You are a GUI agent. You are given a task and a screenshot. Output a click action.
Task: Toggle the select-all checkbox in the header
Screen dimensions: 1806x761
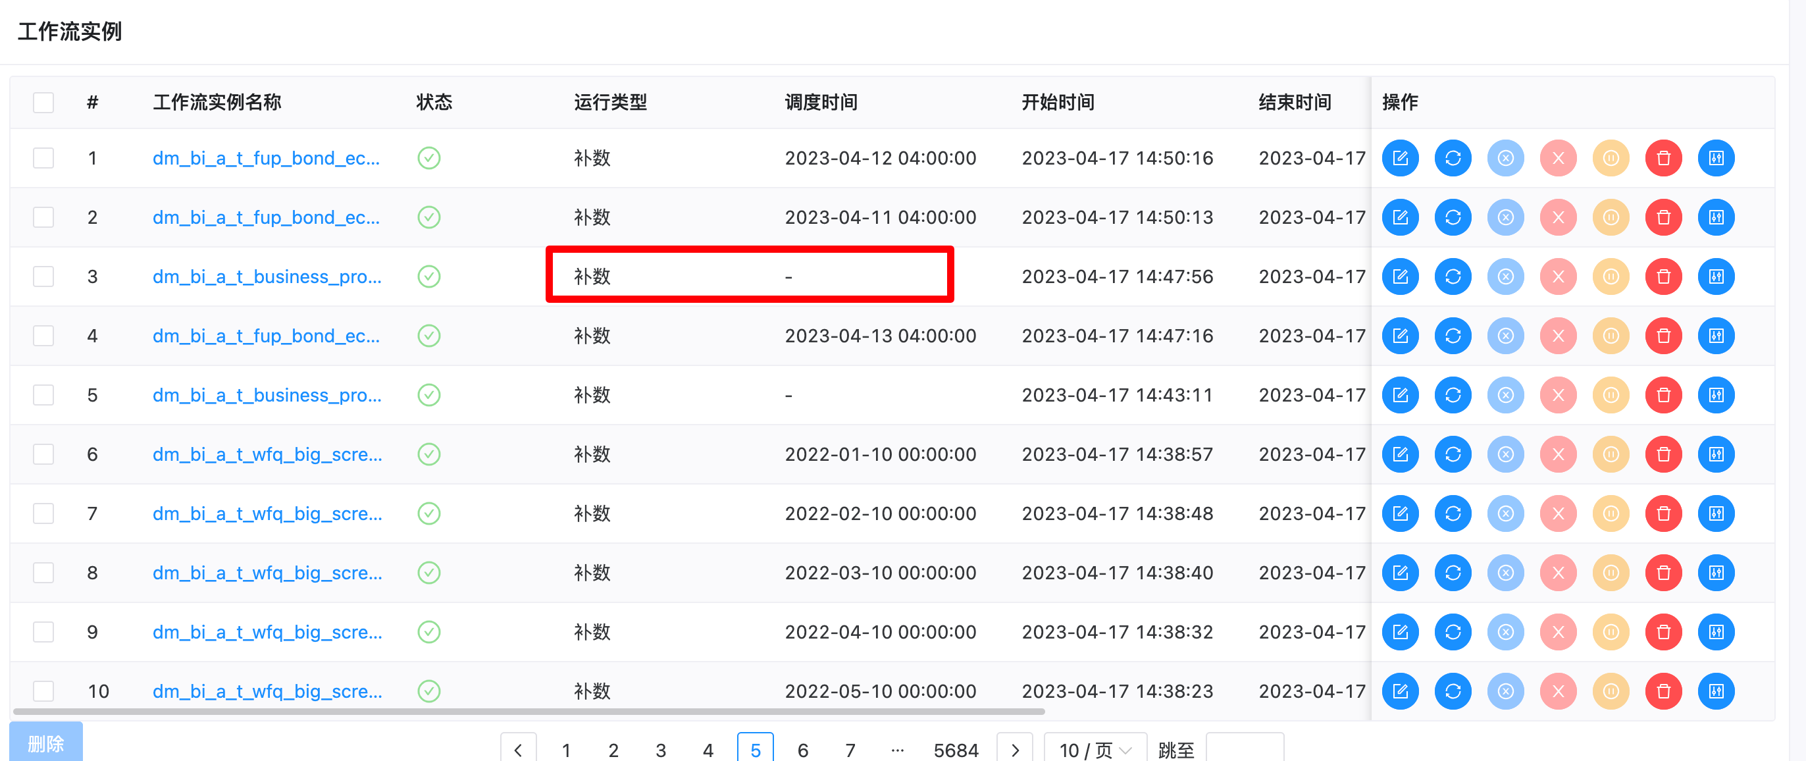click(x=43, y=101)
